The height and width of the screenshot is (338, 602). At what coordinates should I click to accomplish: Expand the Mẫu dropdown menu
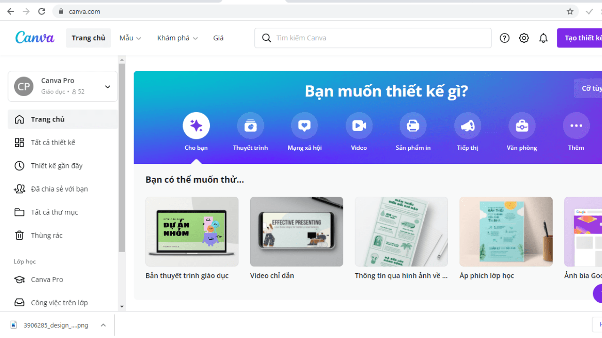130,38
